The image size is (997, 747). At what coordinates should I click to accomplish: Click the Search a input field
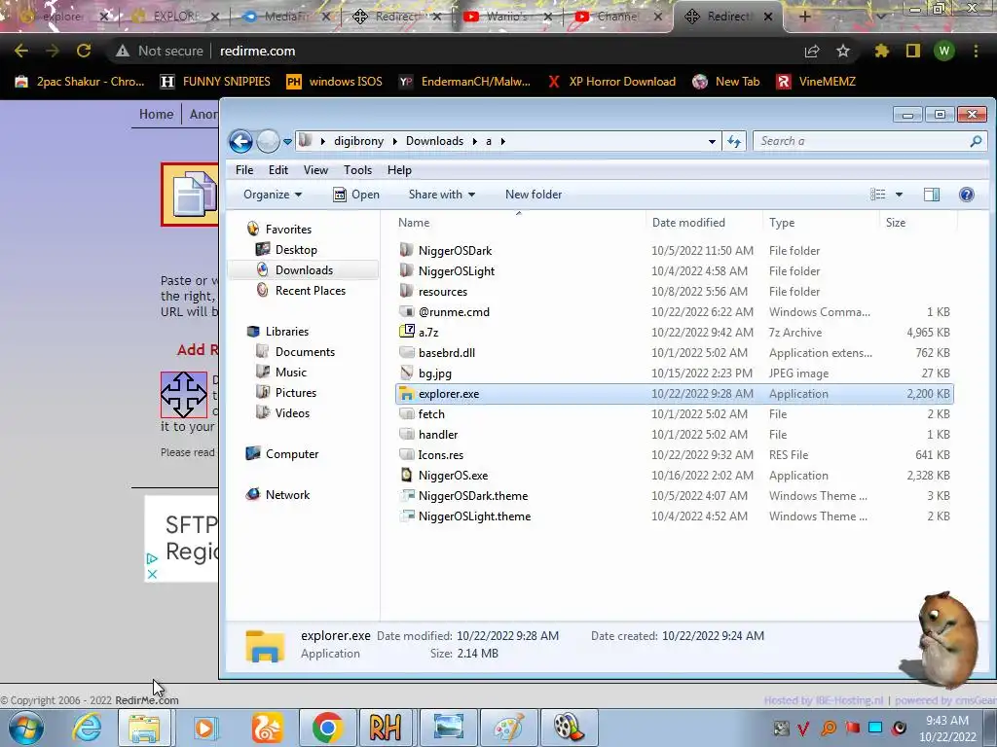(869, 141)
